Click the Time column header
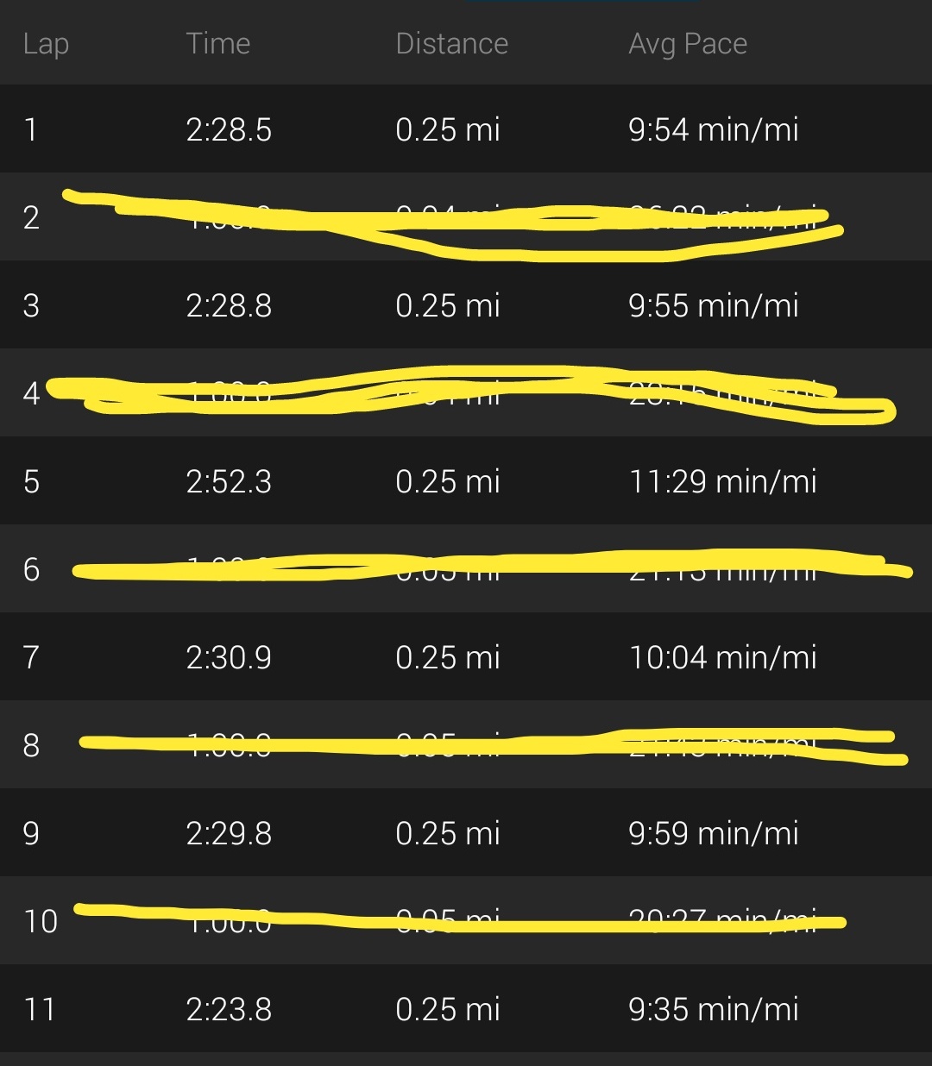 coord(218,44)
